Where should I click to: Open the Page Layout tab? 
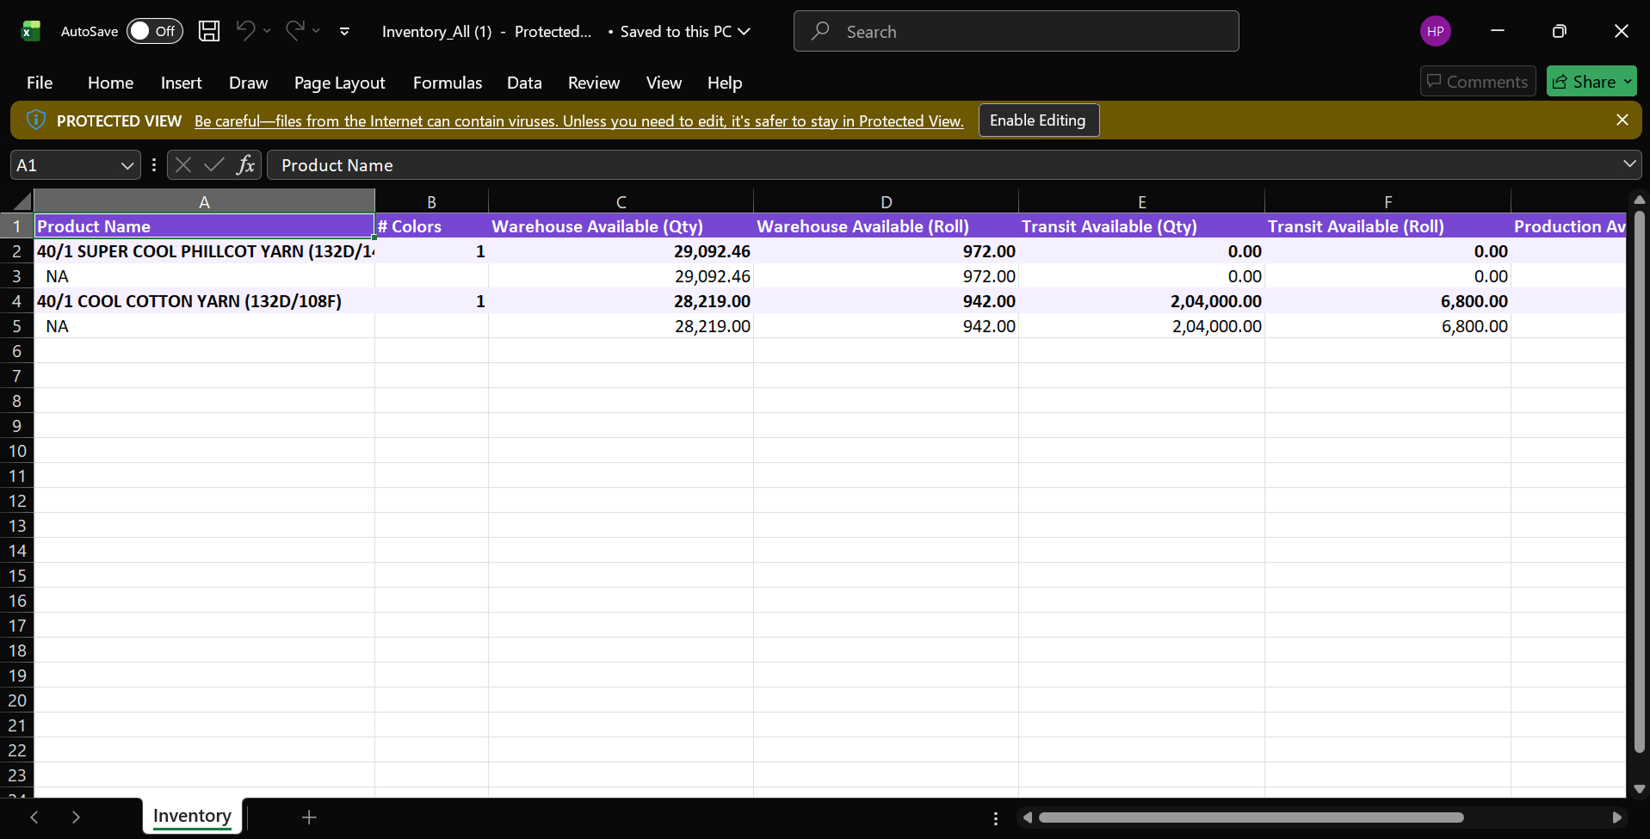[x=339, y=83]
